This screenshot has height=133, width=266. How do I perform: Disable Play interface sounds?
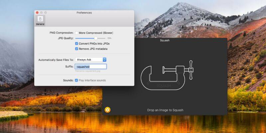click(x=77, y=80)
